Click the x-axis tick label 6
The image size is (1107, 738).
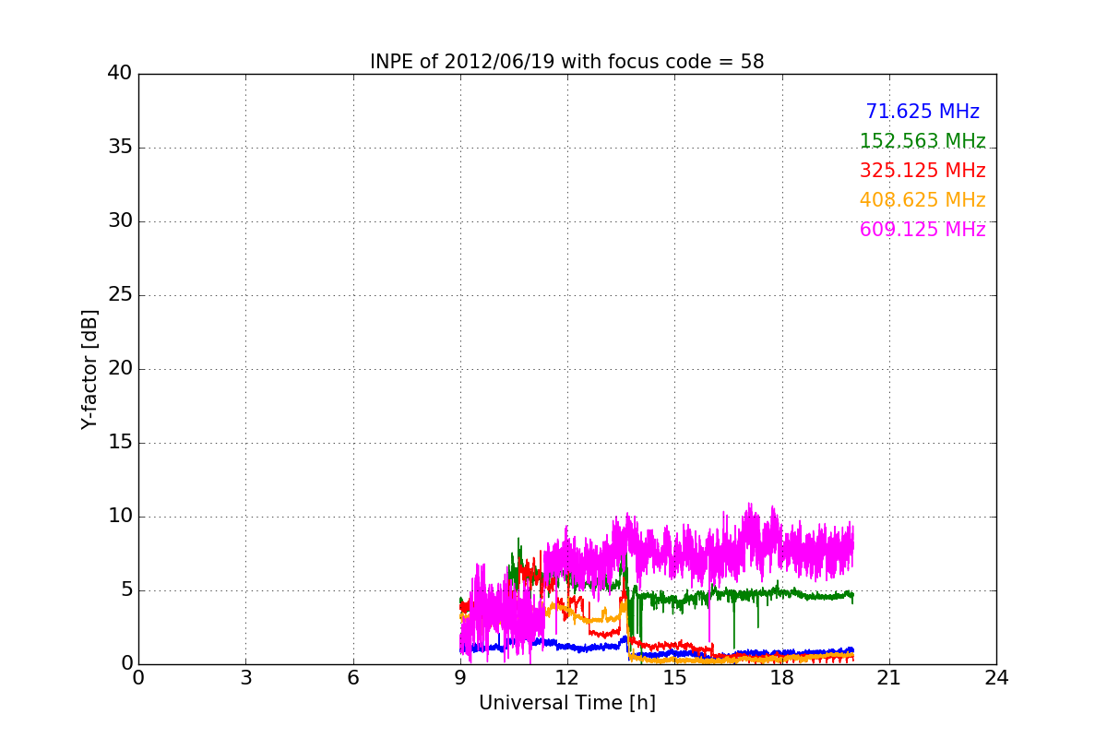tap(352, 678)
